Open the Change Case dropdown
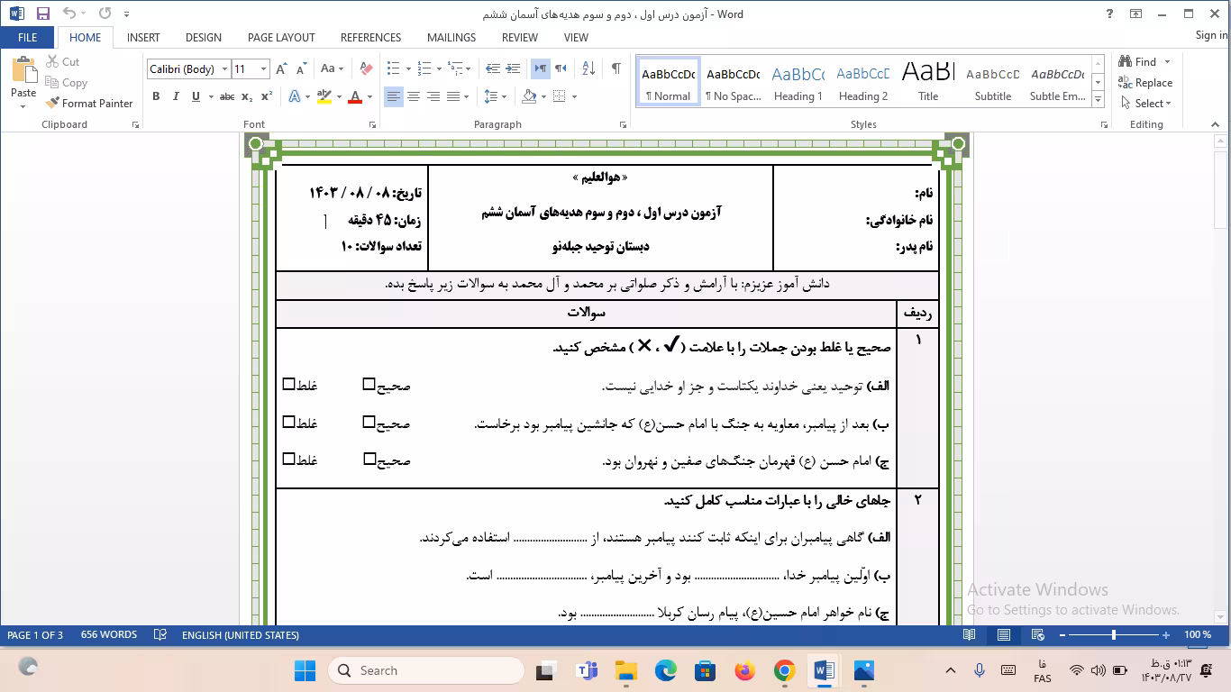Image resolution: width=1231 pixels, height=692 pixels. [331, 69]
